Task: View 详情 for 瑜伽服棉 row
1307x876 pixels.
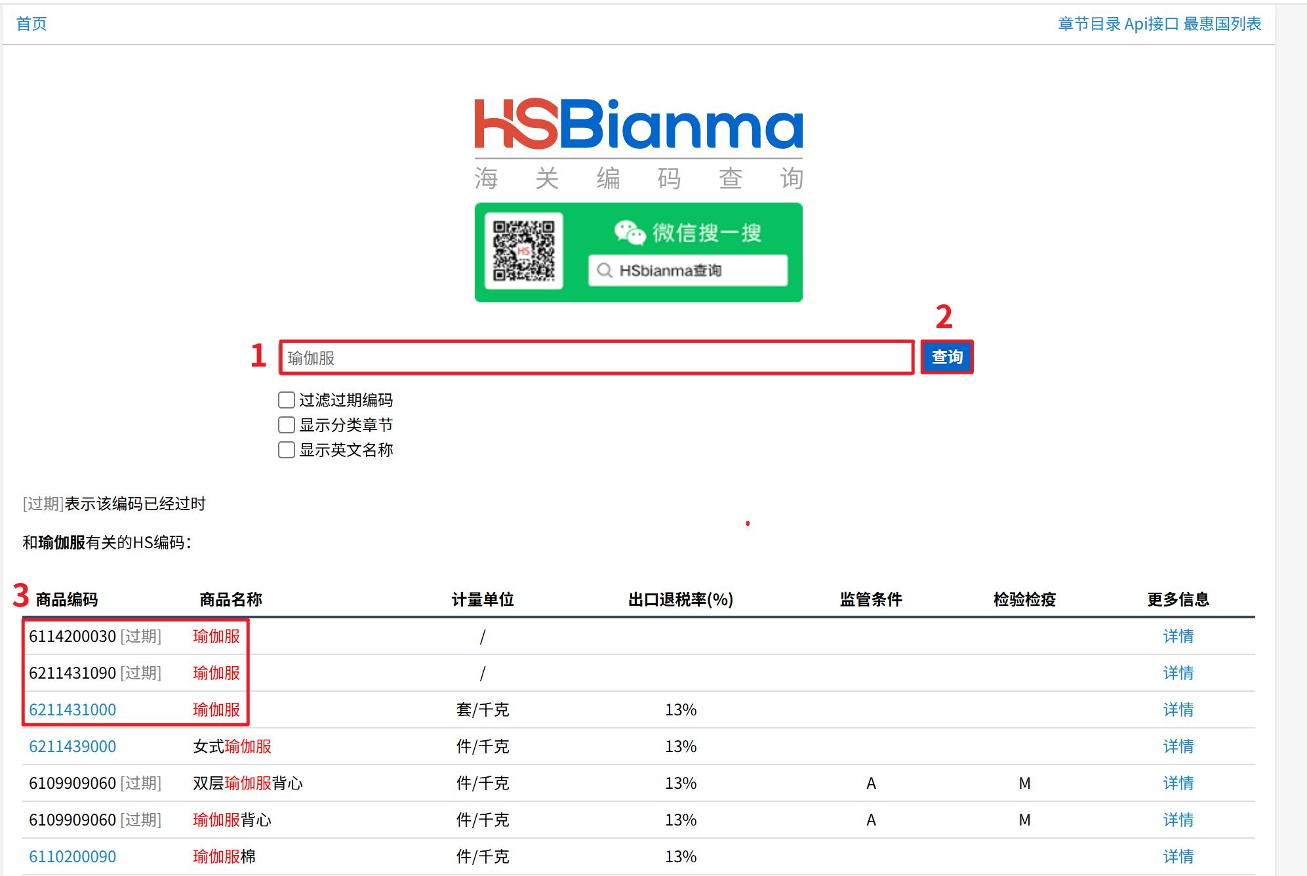Action: (1178, 856)
